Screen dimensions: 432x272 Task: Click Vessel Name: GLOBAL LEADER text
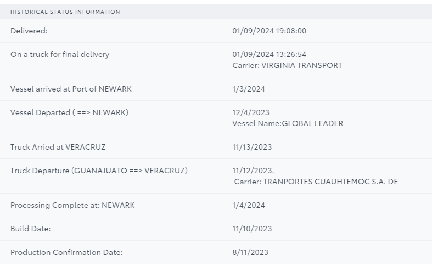(288, 123)
